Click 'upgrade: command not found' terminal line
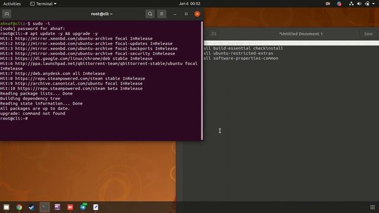Image resolution: width=379 pixels, height=213 pixels. [x=33, y=114]
